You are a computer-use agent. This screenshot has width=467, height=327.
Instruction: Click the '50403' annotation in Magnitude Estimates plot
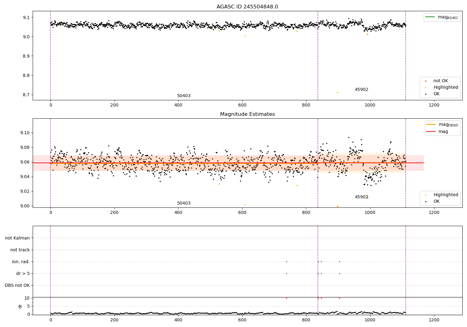click(x=184, y=203)
